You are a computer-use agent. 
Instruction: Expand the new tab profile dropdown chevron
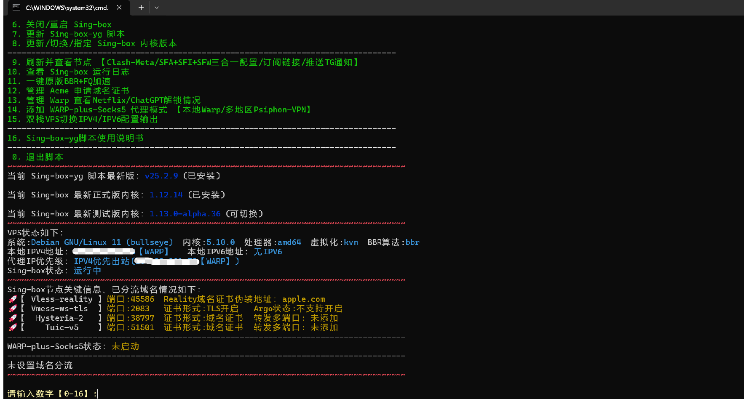(157, 8)
